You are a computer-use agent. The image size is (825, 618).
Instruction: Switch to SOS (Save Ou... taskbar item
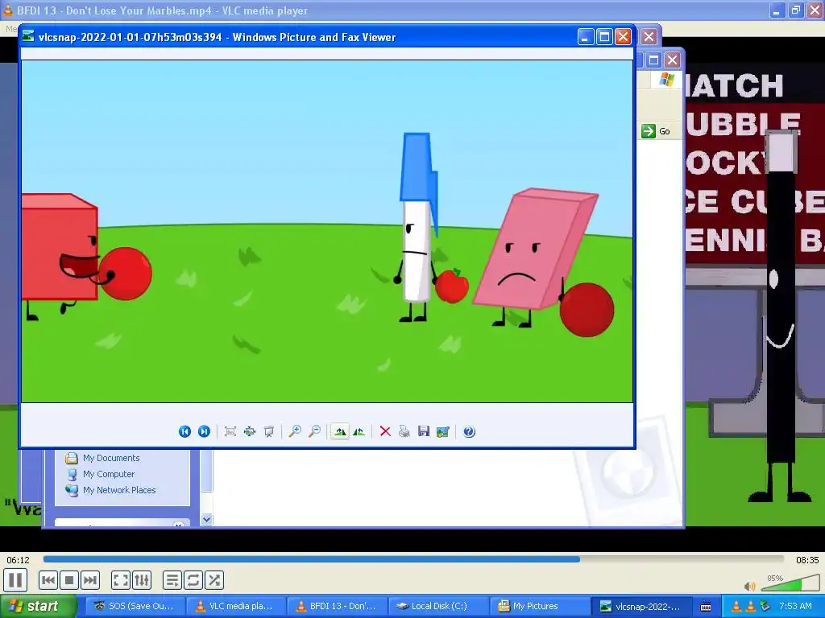tap(135, 606)
